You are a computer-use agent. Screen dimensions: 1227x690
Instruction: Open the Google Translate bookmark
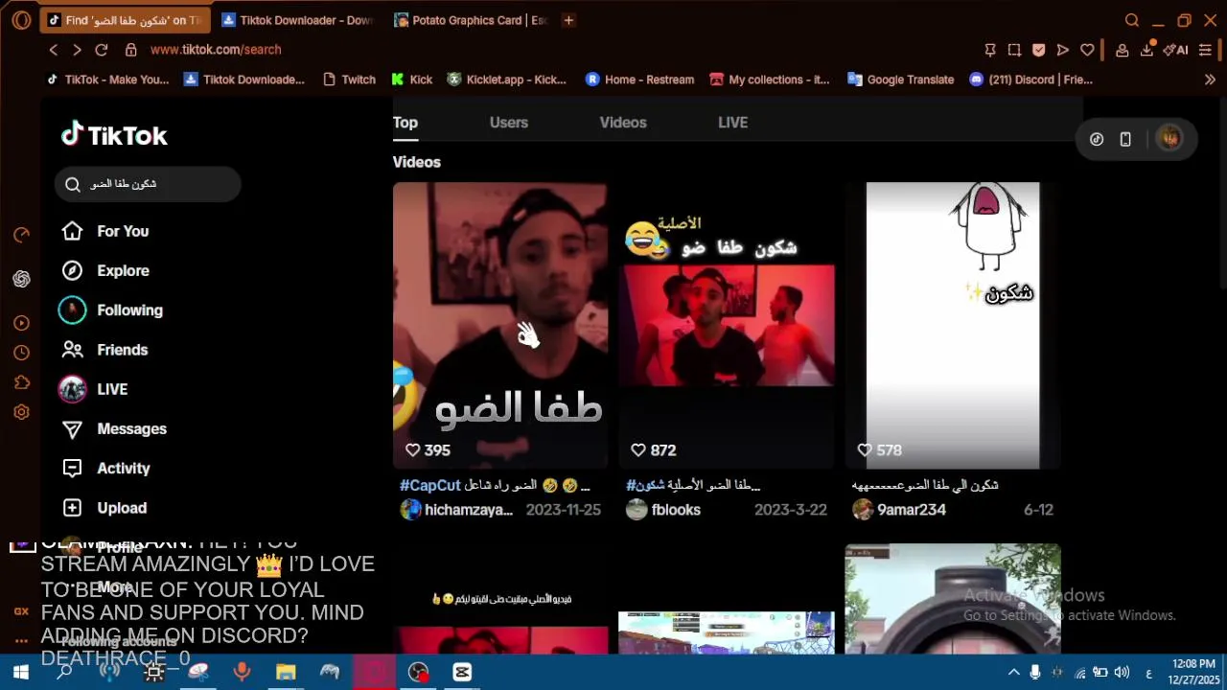coord(901,80)
